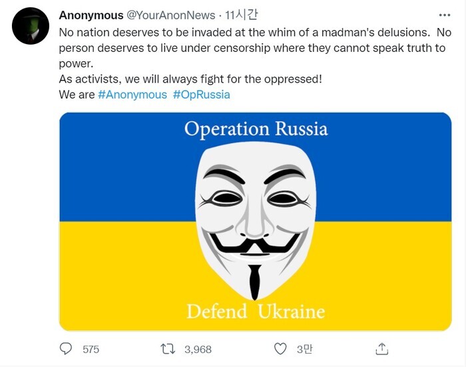Screen dimensions: 466x367
Task: Open the #Anonymous hashtag
Action: [x=132, y=95]
